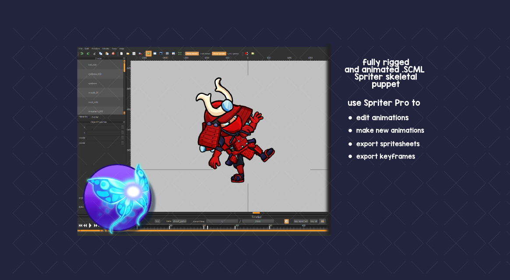Click the orange-arrow button right of Key All
Screen dimensions: 510x280
point(322,221)
